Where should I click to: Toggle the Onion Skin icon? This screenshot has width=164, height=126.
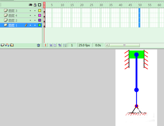pos(51,45)
